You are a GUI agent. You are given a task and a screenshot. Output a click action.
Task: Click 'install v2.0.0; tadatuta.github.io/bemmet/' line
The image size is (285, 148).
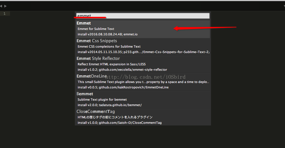tap(110, 105)
